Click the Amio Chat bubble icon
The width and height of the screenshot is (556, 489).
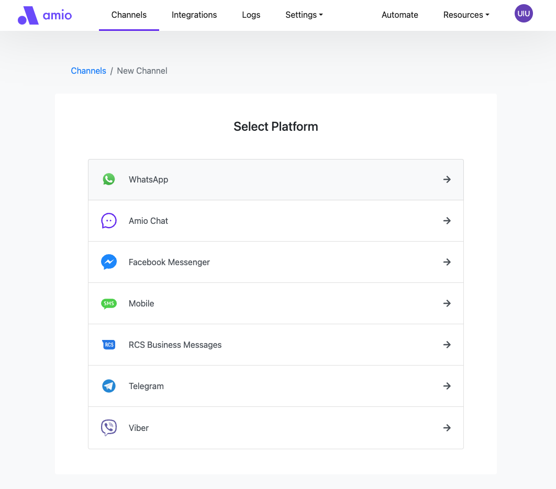[109, 221]
